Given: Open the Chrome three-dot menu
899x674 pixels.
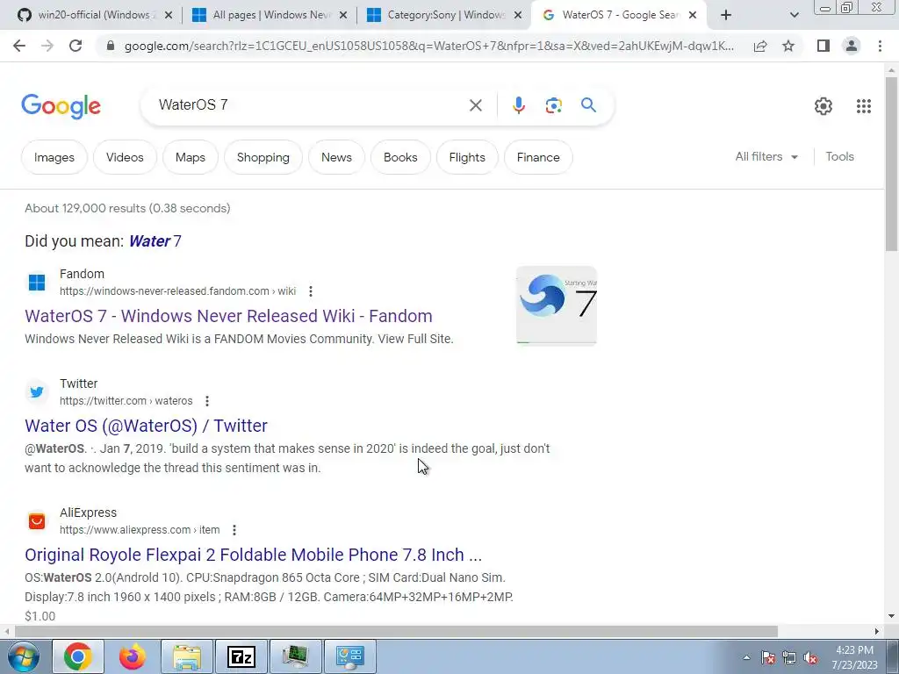Looking at the screenshot, I should 880,46.
